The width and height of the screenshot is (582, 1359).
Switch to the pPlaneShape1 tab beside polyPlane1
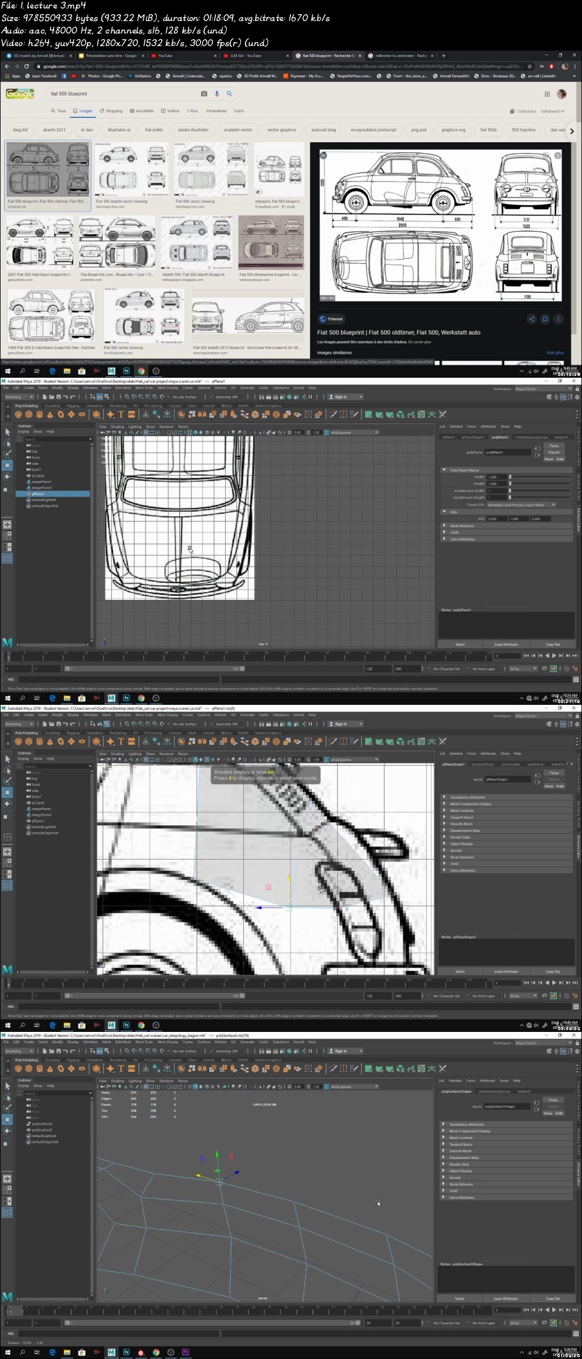click(x=472, y=437)
